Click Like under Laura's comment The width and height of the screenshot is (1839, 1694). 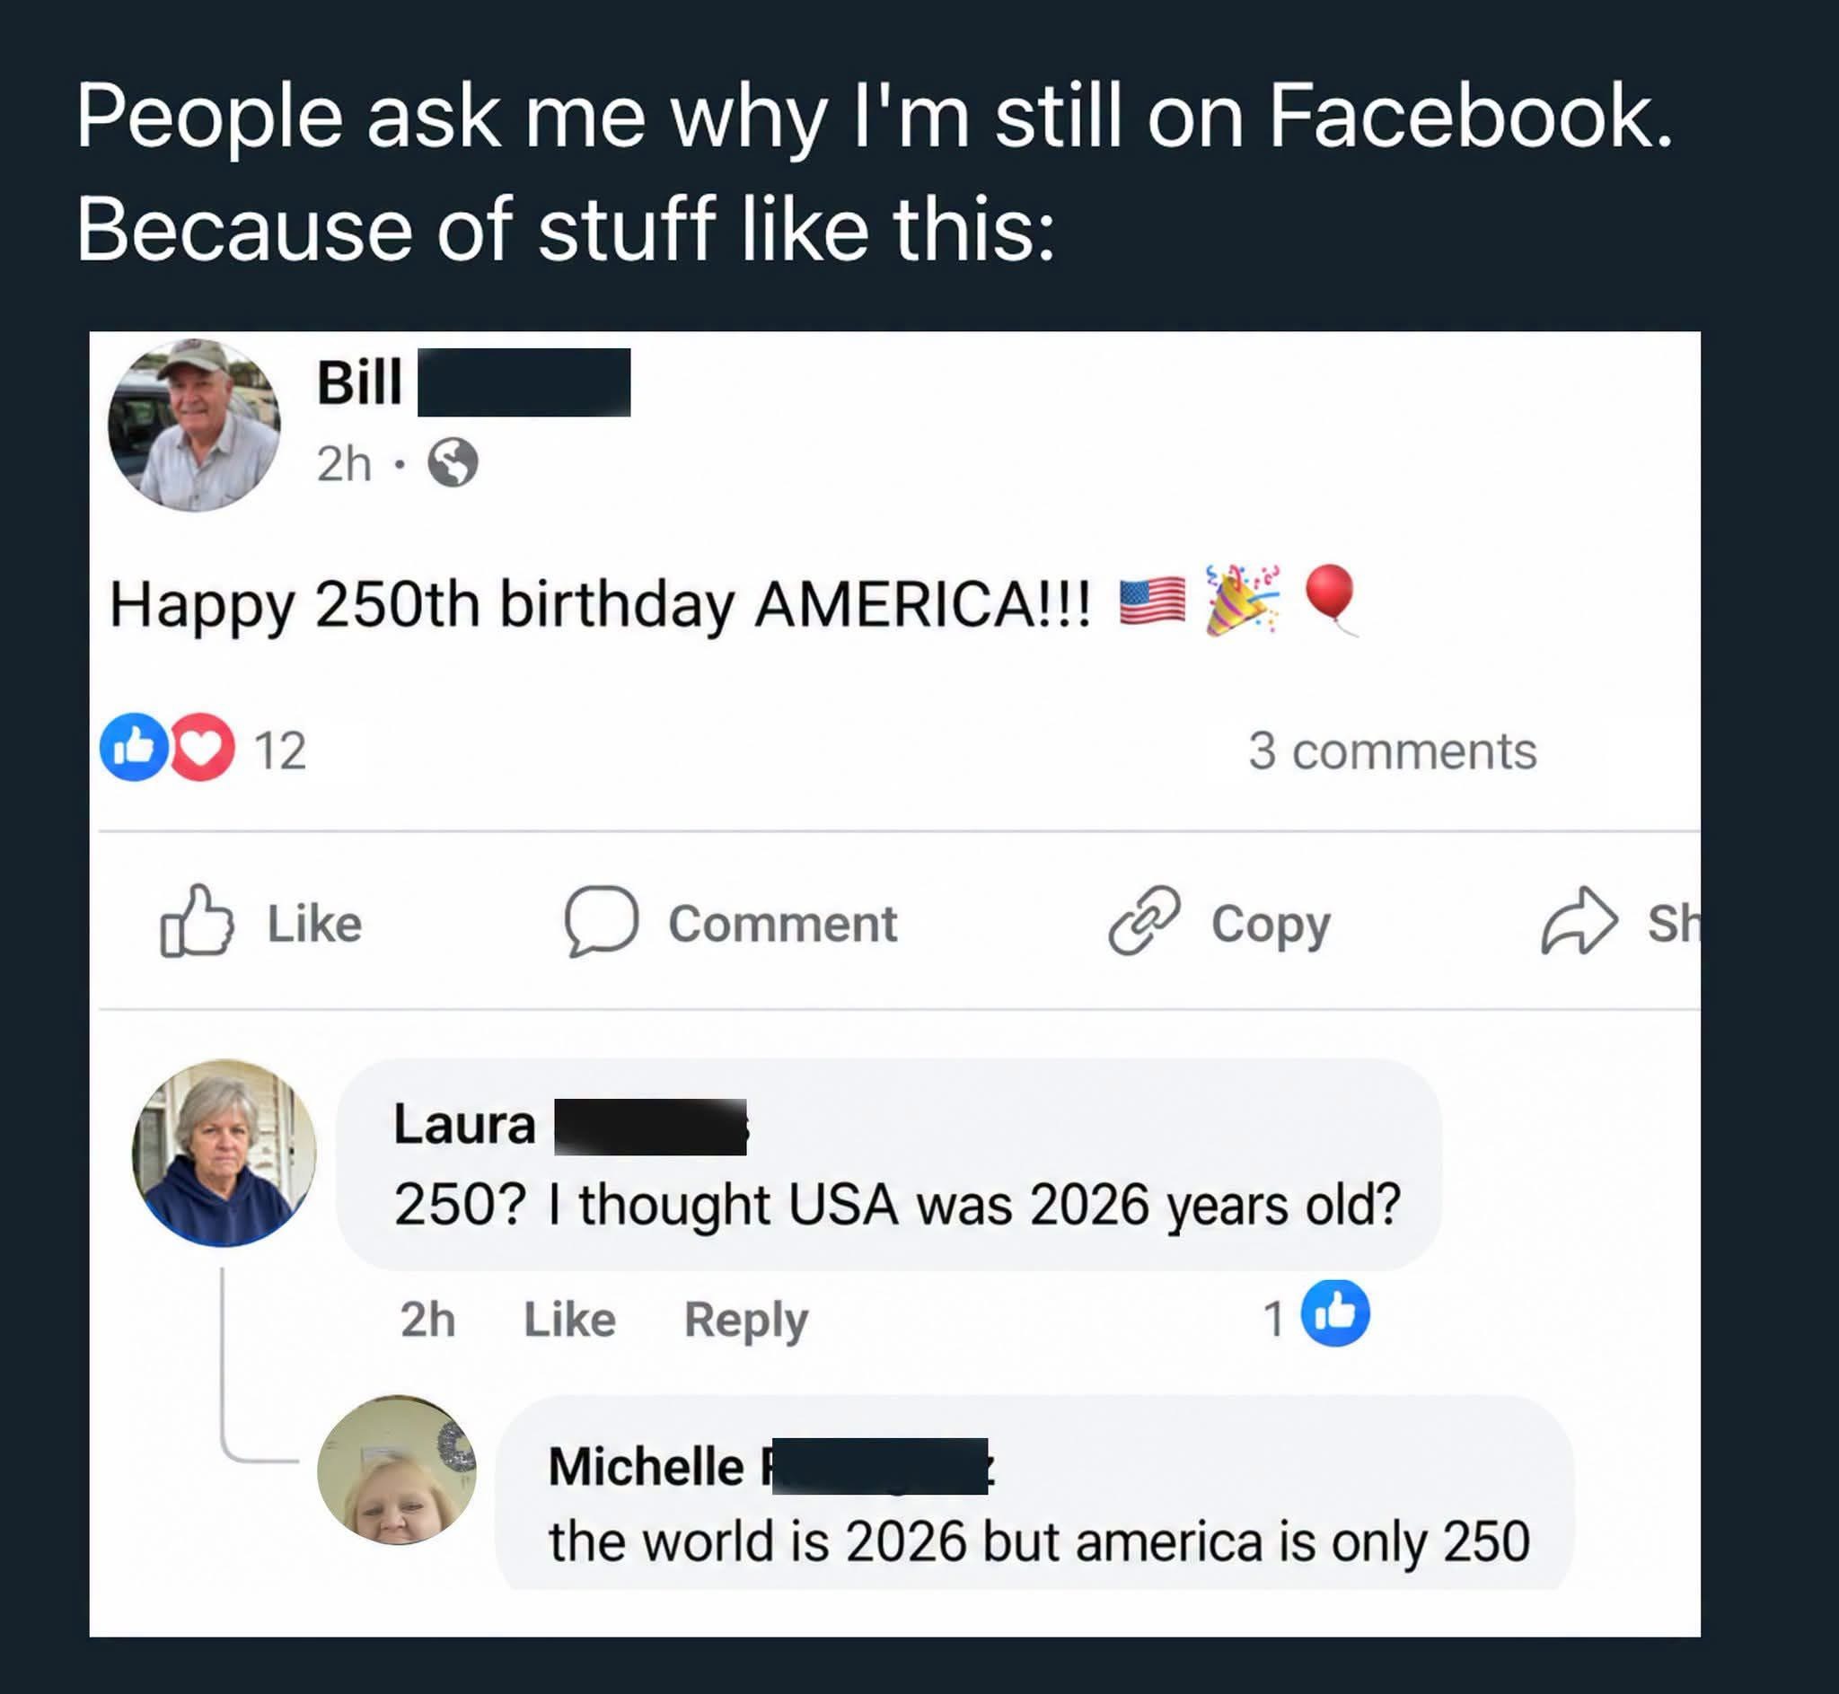tap(569, 1319)
